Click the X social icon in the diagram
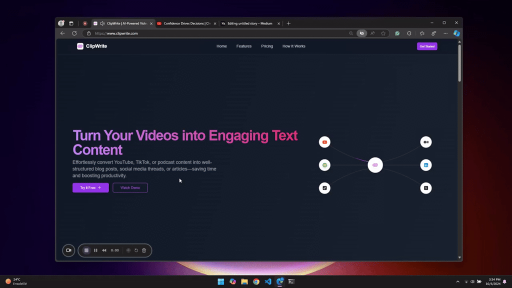This screenshot has width=512, height=288. point(425,188)
